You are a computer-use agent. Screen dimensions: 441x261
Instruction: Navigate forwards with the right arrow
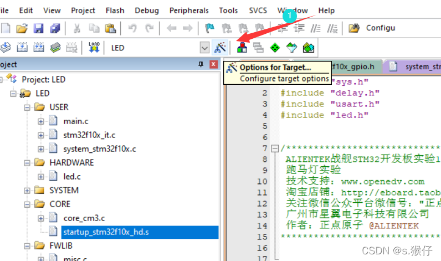coord(188,28)
